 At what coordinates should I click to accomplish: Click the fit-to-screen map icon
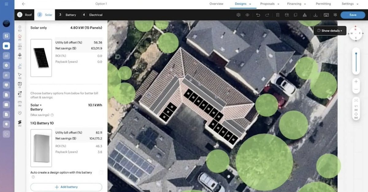[356, 100]
